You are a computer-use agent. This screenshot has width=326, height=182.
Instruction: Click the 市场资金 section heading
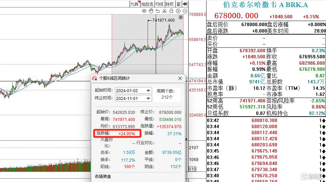103,176
